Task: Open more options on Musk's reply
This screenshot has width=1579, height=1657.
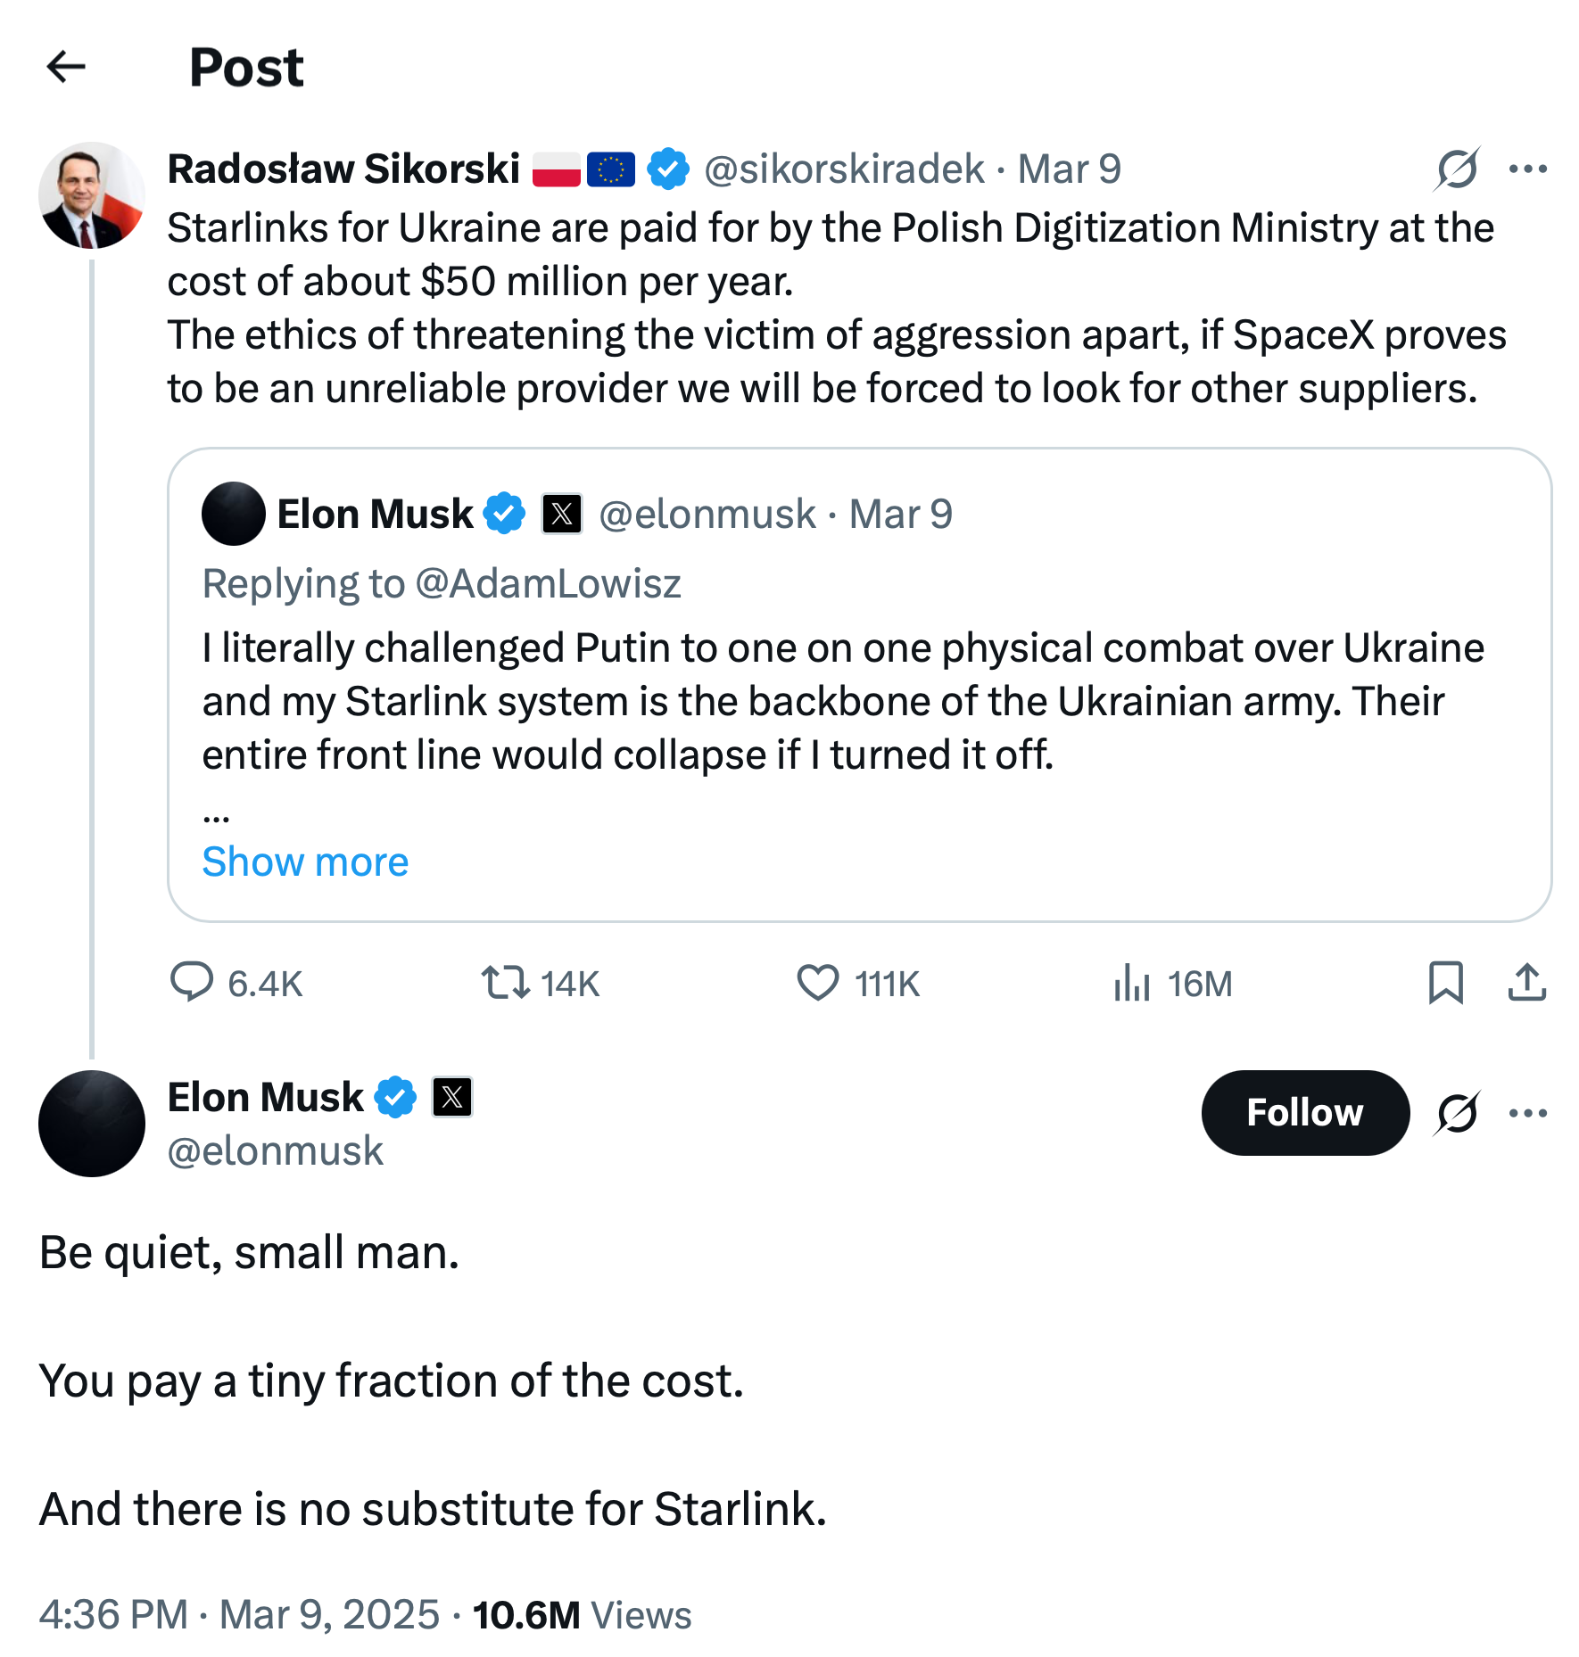Action: [x=1527, y=1113]
